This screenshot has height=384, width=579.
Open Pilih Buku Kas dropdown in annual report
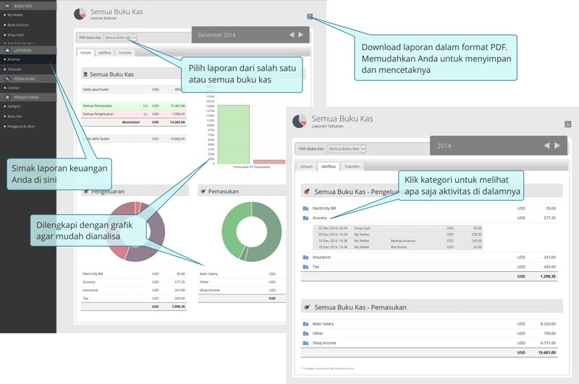(x=346, y=149)
